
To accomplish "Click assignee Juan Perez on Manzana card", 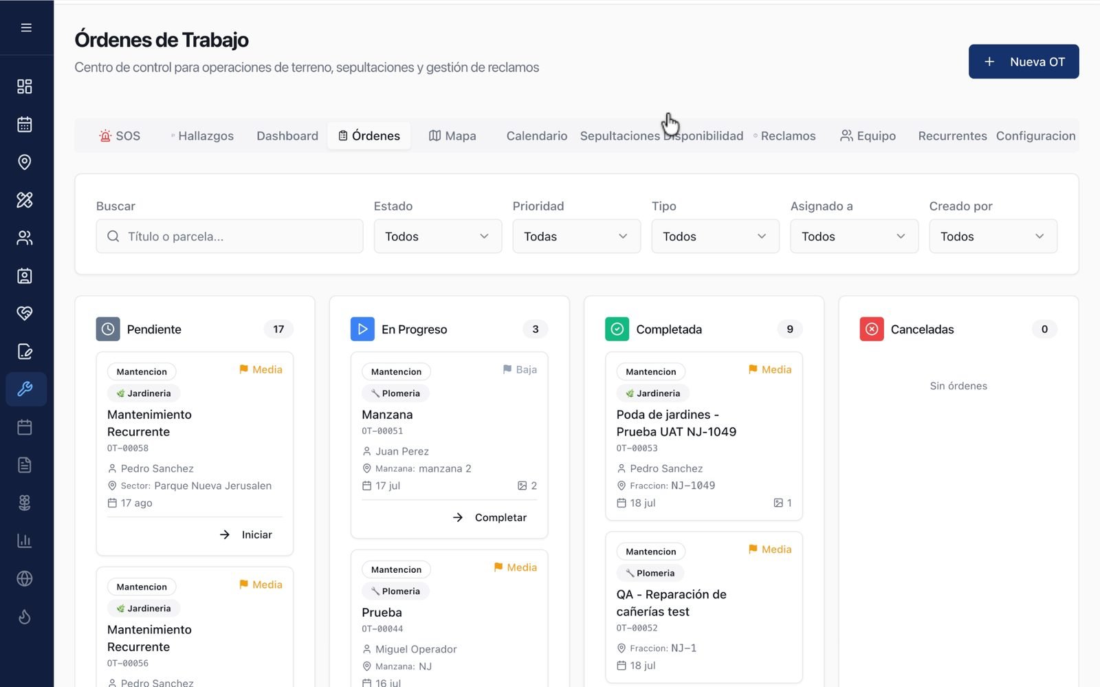I will pyautogui.click(x=402, y=452).
